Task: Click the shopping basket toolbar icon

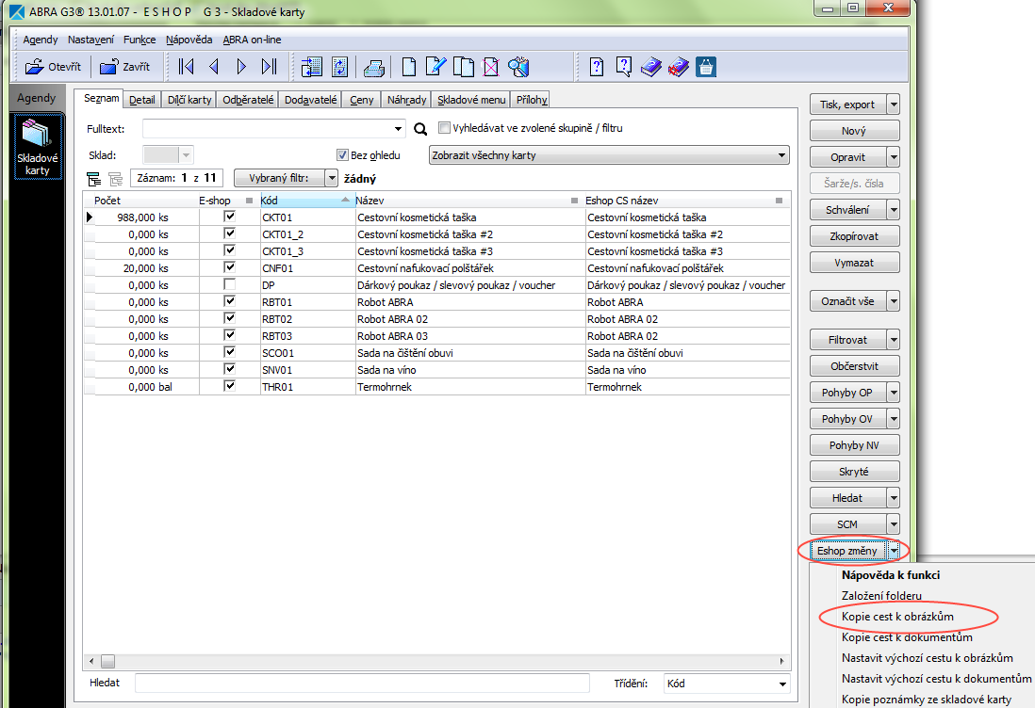Action: coord(706,67)
